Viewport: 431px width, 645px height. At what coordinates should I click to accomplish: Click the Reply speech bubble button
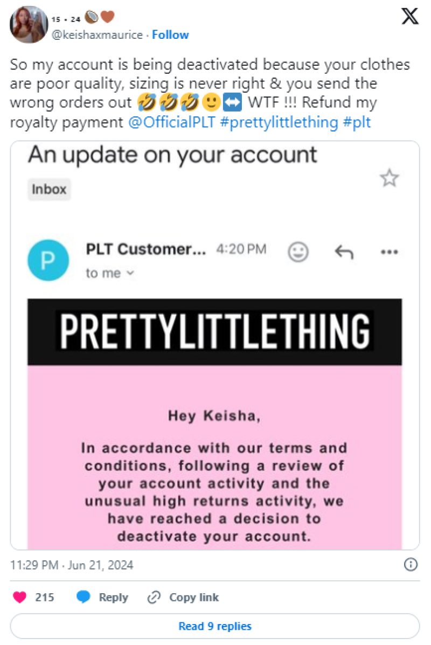[x=102, y=597]
